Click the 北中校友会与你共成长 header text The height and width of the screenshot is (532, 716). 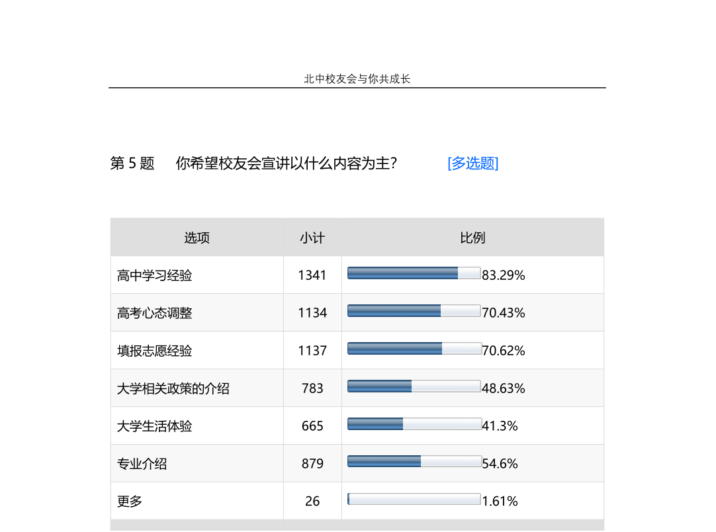point(357,79)
